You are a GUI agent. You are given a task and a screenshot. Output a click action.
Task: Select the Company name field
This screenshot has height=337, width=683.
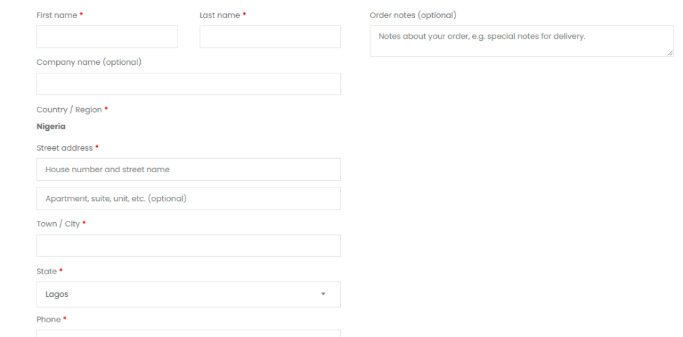pyautogui.click(x=189, y=83)
